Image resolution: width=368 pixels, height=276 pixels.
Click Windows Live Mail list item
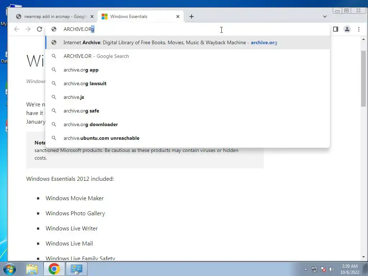pyautogui.click(x=69, y=243)
